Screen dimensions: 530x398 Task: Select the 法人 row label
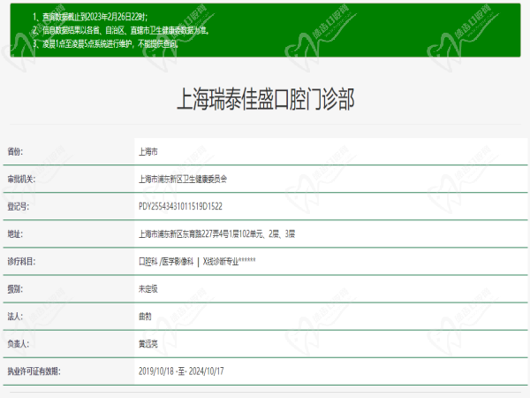coord(14,316)
